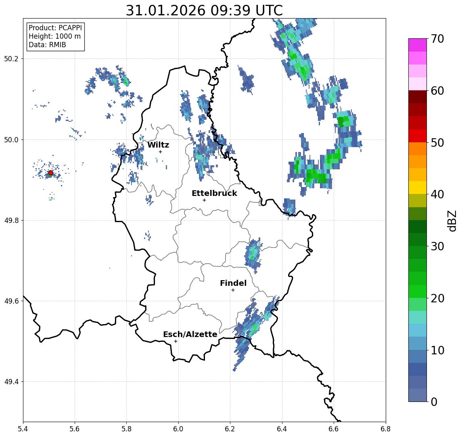
Task: Click the cross marker below Ettelbruck
Action: click(204, 200)
